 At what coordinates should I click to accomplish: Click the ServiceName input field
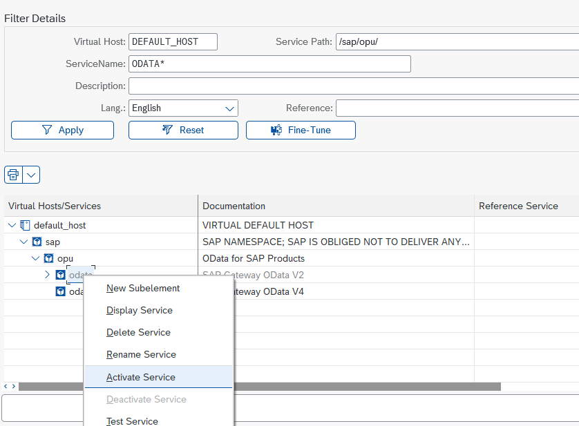coord(269,64)
